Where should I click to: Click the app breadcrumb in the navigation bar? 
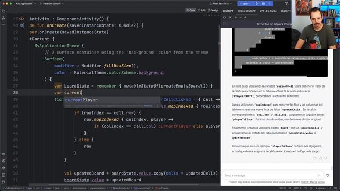pos(29,188)
